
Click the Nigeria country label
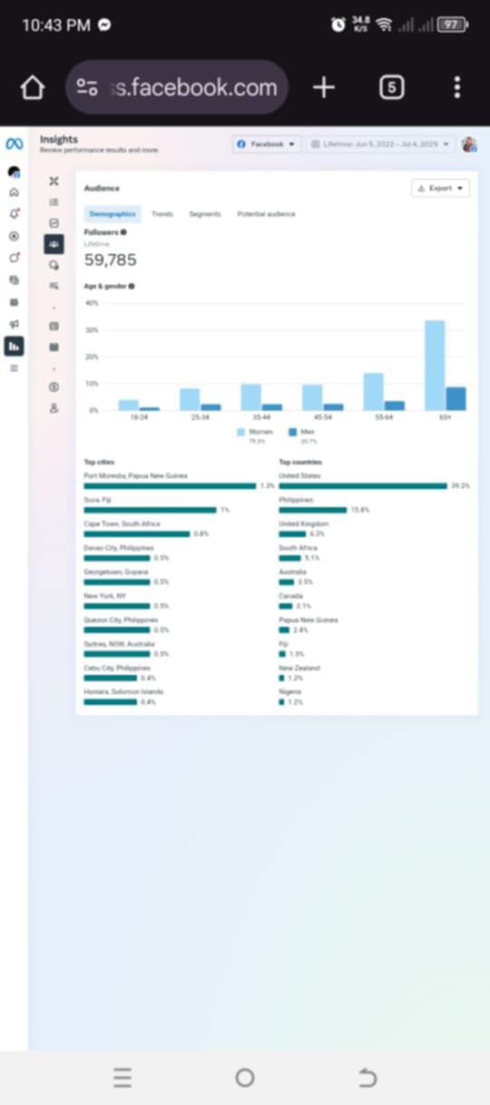(290, 691)
